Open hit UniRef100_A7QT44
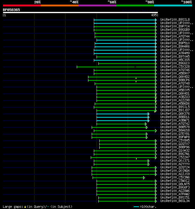 click(175, 36)
